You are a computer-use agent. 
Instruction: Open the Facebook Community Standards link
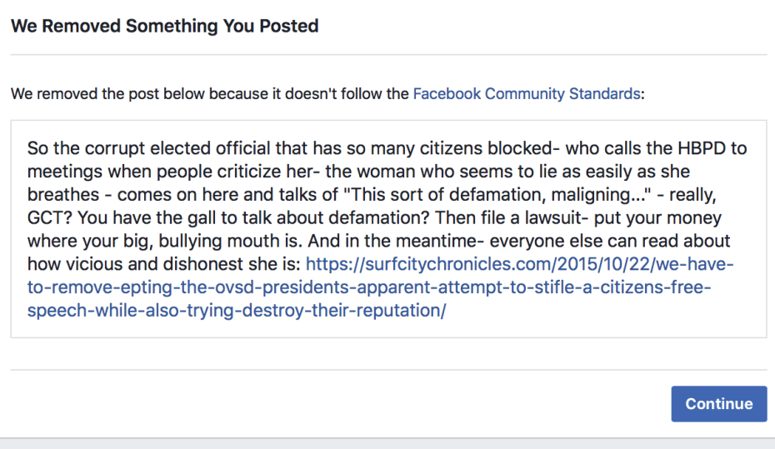[x=527, y=93]
